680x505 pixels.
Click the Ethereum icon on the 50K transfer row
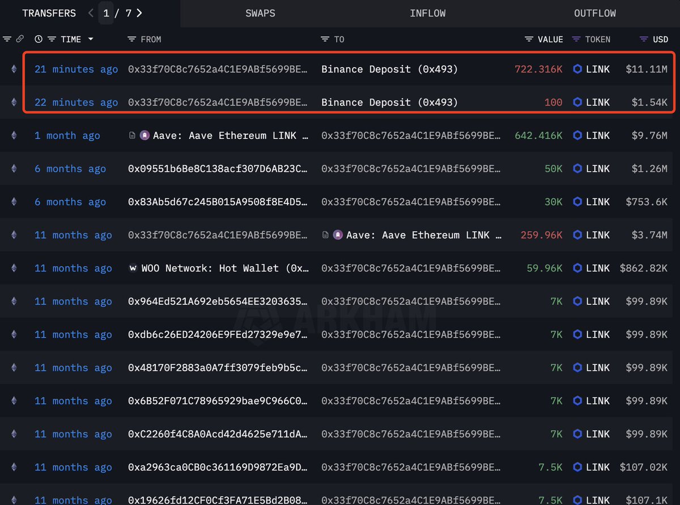(14, 169)
